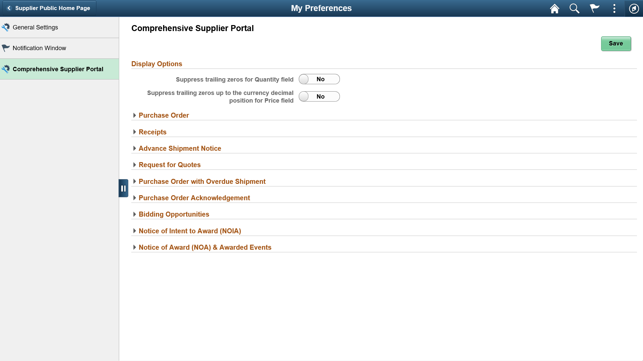Expand the Notice of Intent to Award section

[x=135, y=231]
